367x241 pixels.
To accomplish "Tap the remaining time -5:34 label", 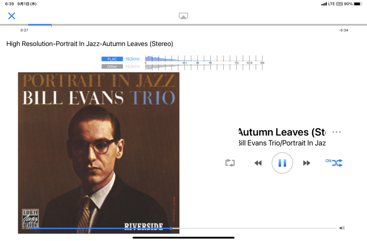I will click(343, 30).
